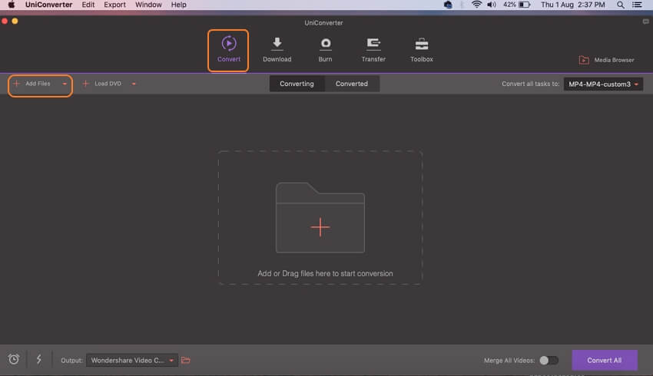Open the MP4-MP4-custom3 format dropdown
The height and width of the screenshot is (376, 653).
coord(603,84)
